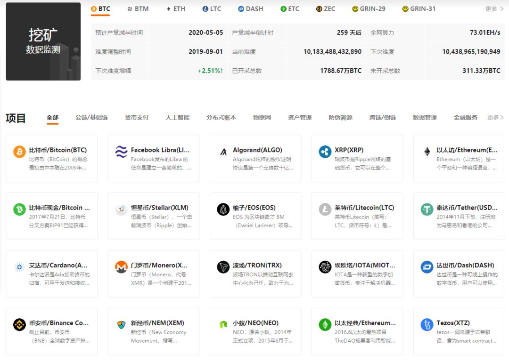The image size is (509, 362).
Task: Click the EOS black logo icon
Action: (x=223, y=209)
